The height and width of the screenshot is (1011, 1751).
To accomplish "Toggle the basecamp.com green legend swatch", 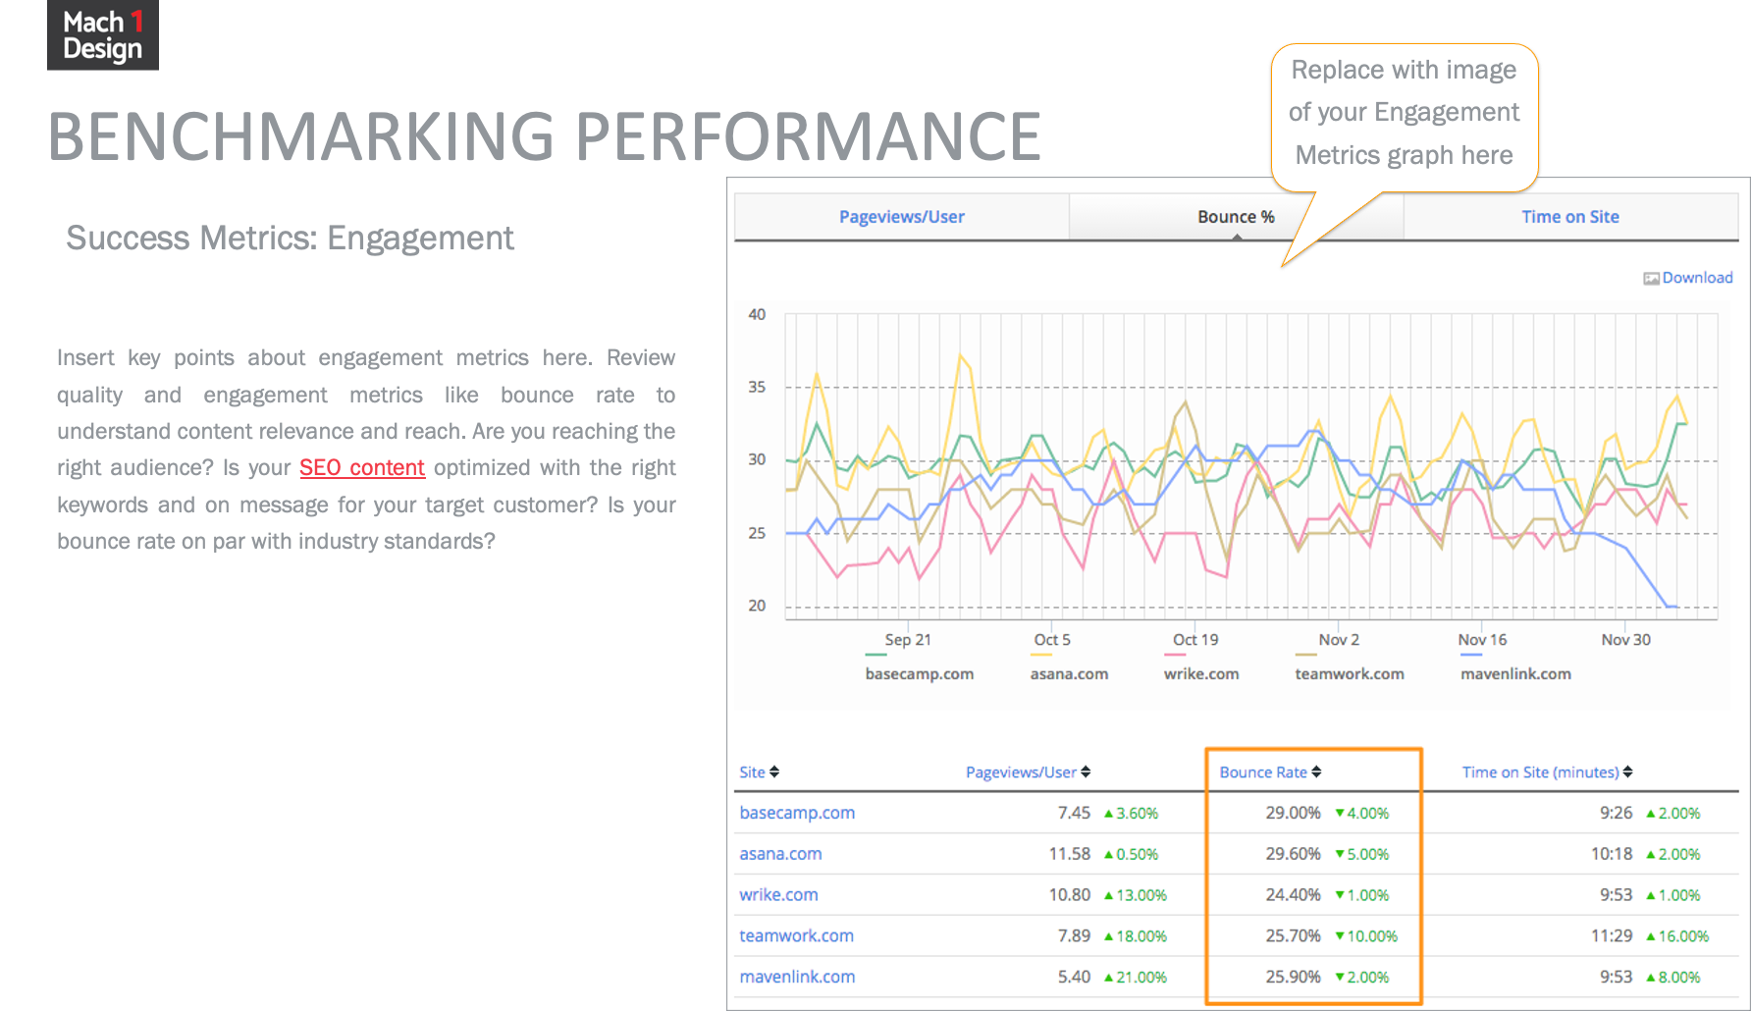I will pyautogui.click(x=875, y=655).
